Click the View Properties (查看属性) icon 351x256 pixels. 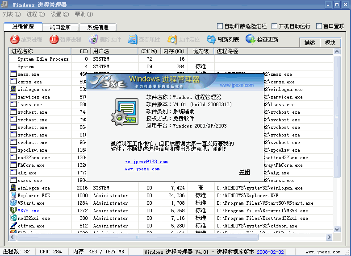(x=133, y=40)
